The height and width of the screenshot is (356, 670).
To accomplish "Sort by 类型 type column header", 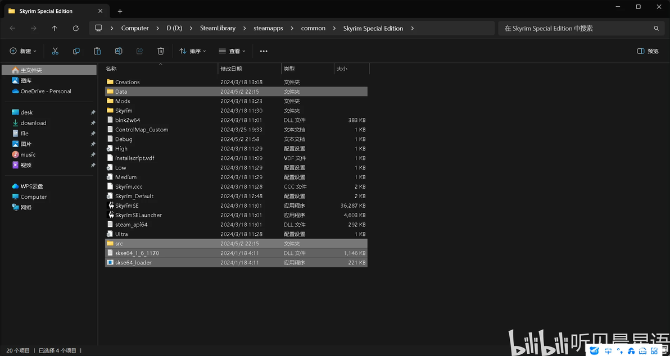I will [307, 69].
